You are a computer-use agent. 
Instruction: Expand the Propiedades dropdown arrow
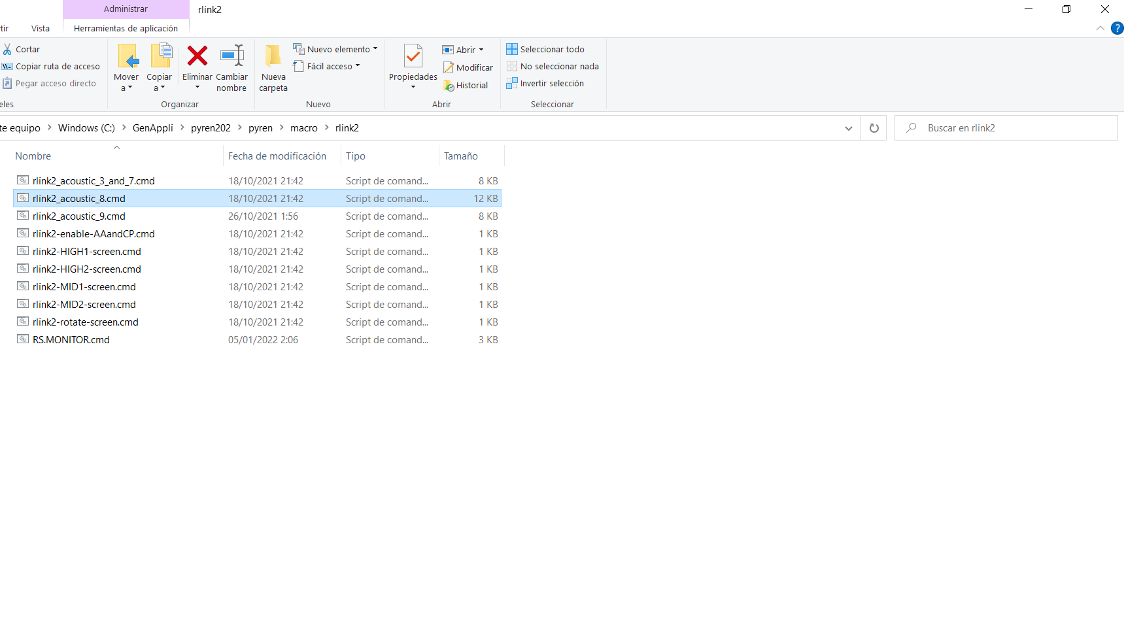(413, 87)
